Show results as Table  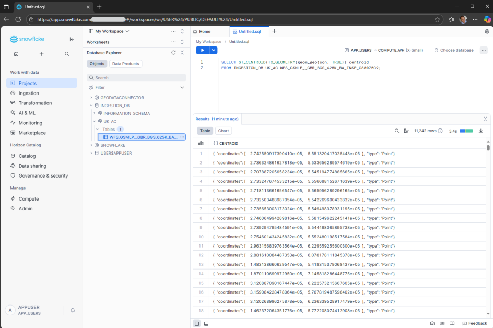tap(205, 131)
